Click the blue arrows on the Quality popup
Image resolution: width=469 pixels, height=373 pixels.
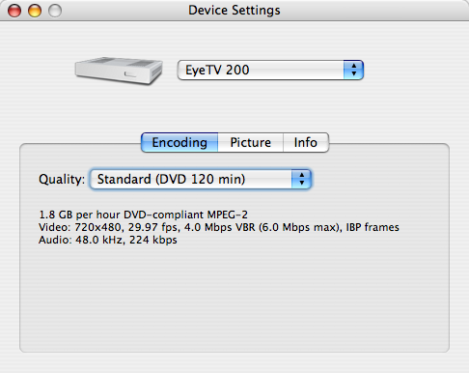[301, 179]
